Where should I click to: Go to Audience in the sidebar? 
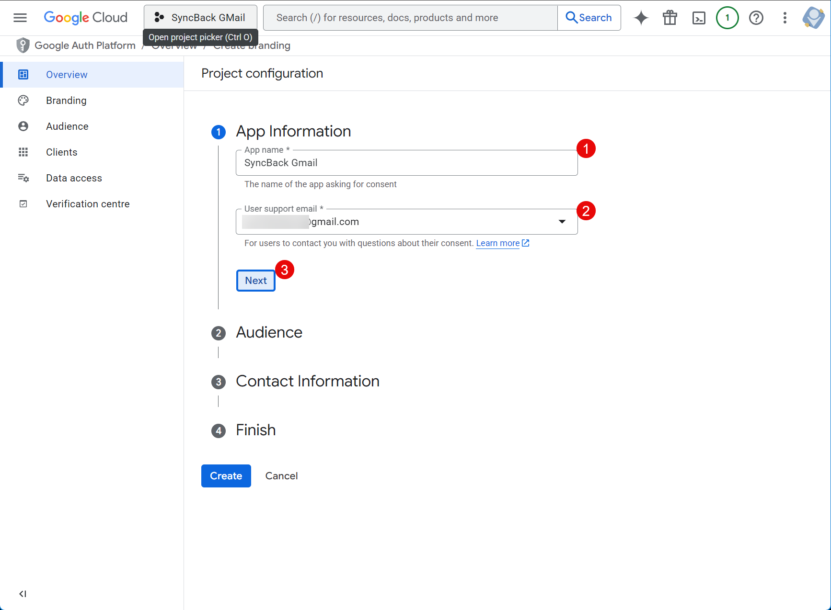point(67,126)
